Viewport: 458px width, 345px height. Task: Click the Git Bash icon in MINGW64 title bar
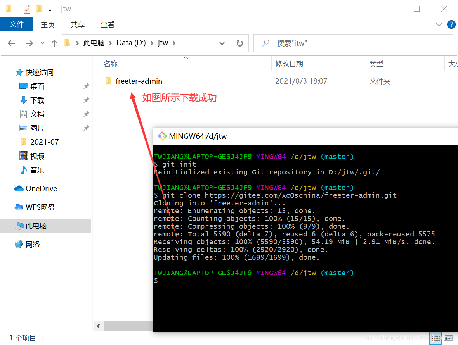click(x=162, y=136)
